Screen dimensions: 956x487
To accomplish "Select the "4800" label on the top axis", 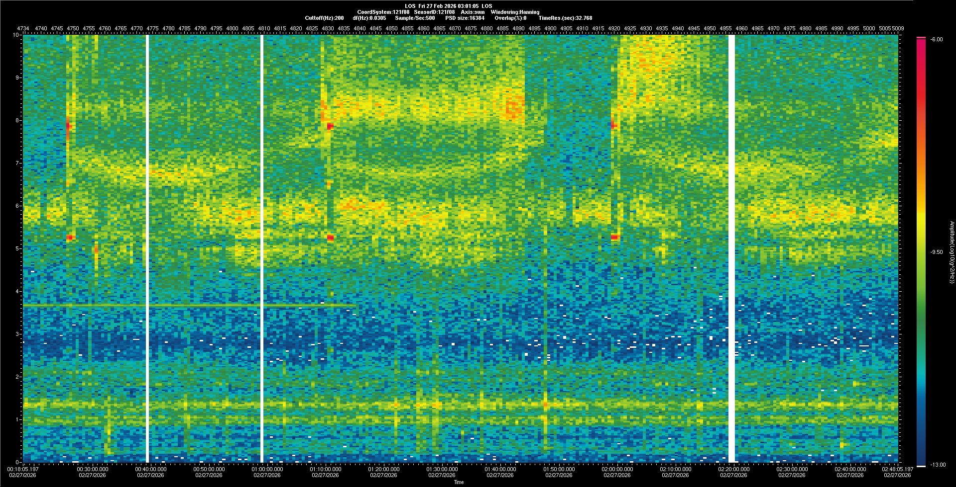I will click(x=232, y=29).
